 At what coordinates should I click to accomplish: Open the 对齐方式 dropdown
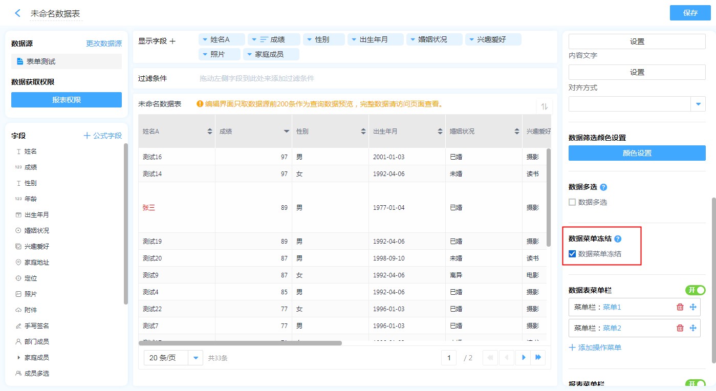pos(698,104)
